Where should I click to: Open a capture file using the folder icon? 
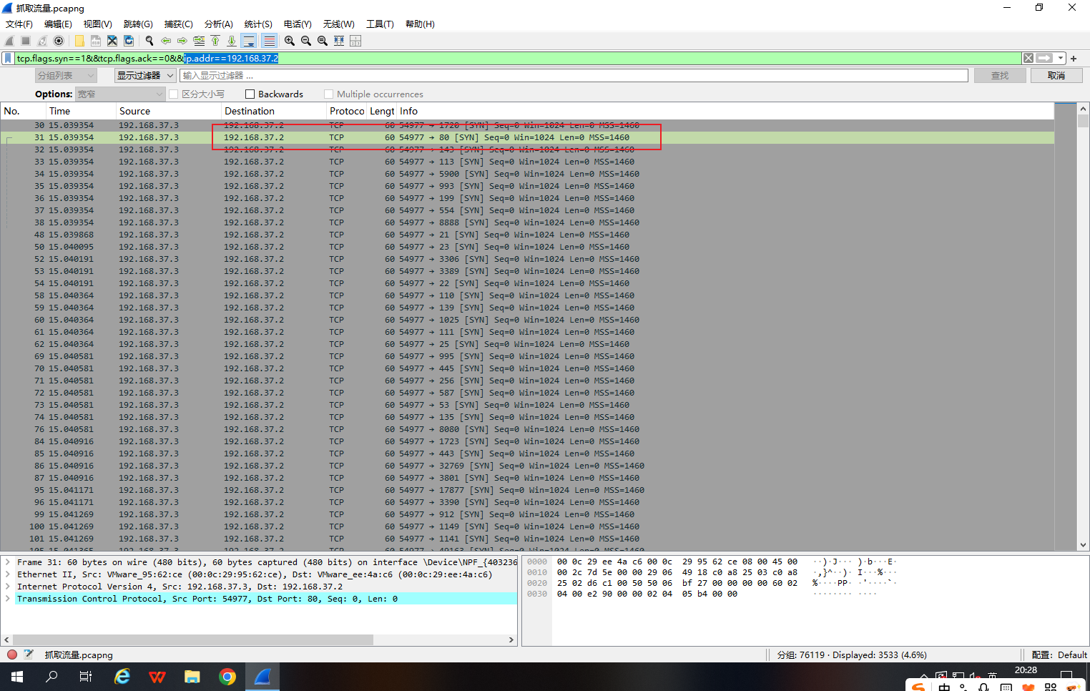point(79,41)
